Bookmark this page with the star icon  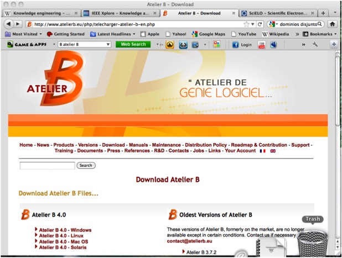(x=246, y=24)
